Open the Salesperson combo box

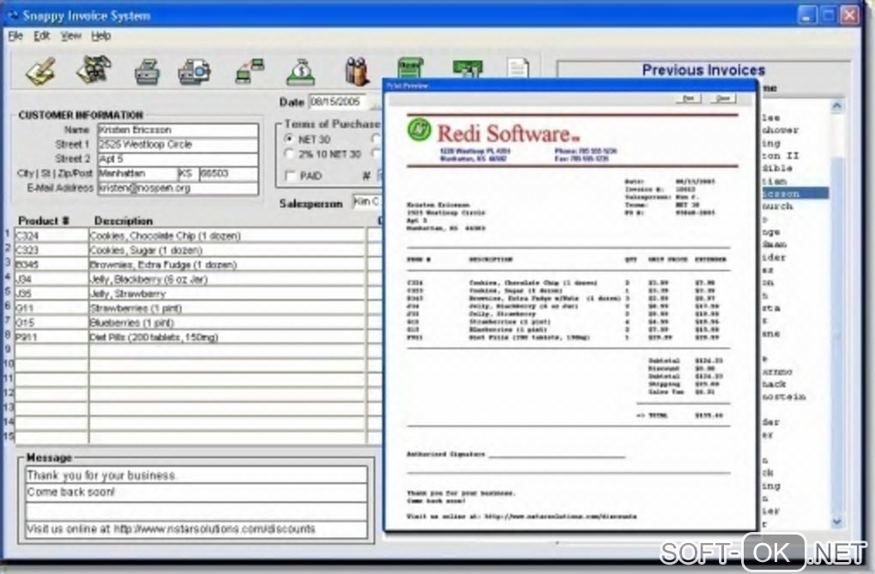(x=367, y=202)
